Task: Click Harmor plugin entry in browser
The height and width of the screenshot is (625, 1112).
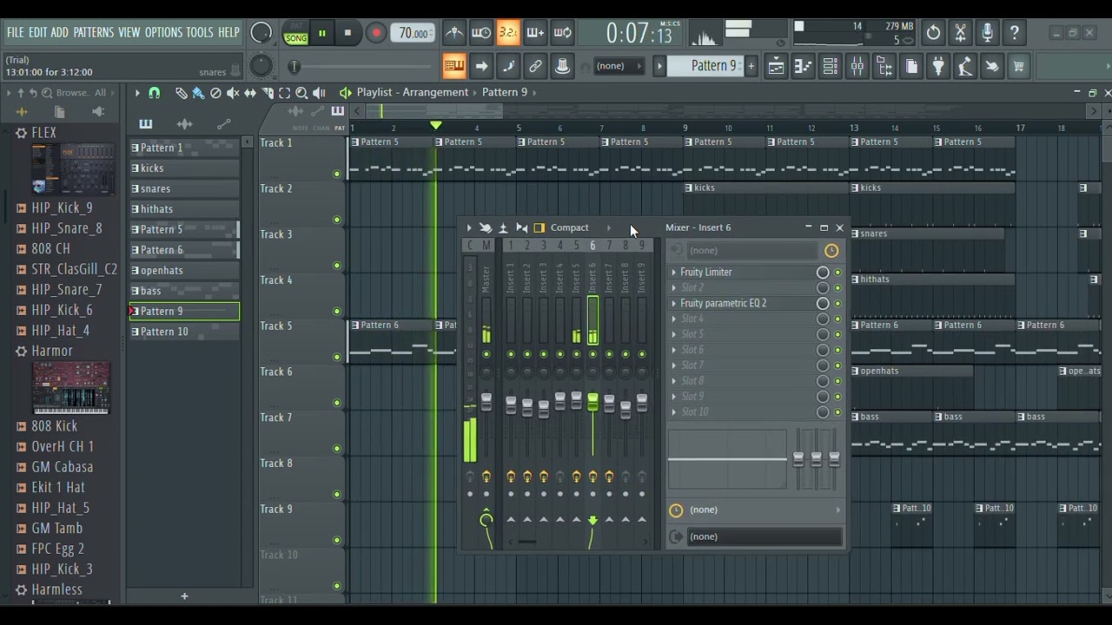Action: tap(52, 351)
